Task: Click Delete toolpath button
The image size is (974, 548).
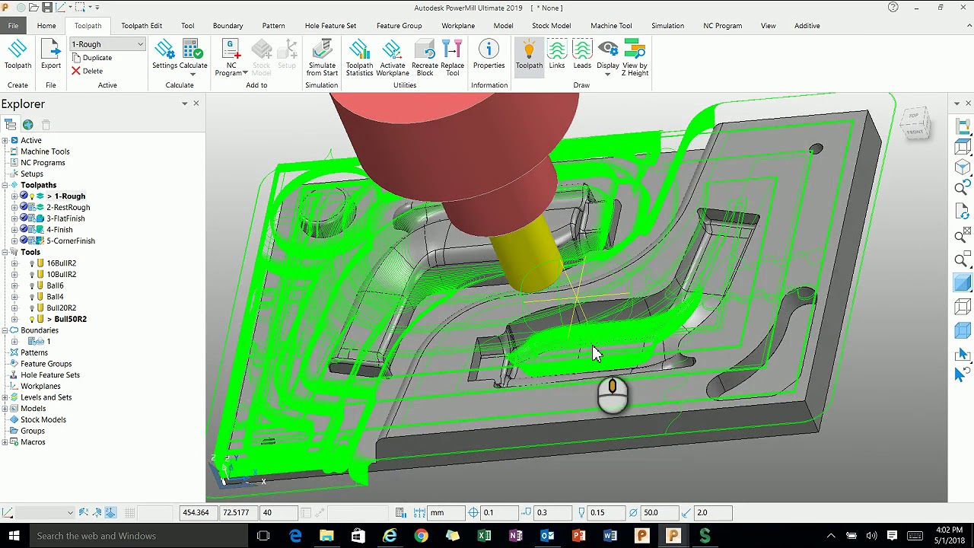Action: [87, 71]
